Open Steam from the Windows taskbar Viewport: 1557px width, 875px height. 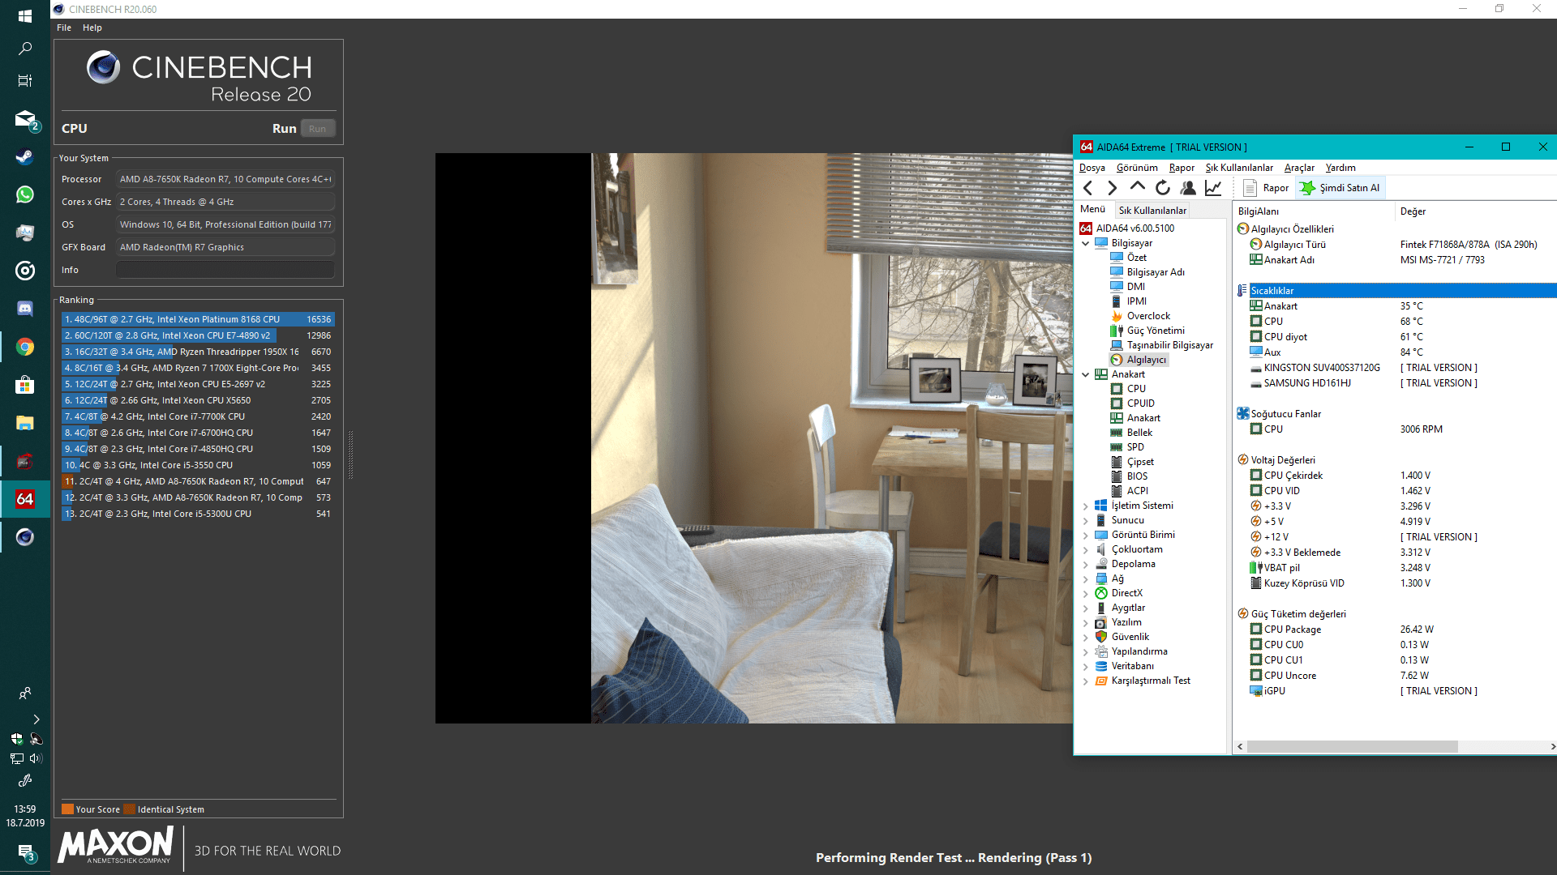[x=25, y=156]
